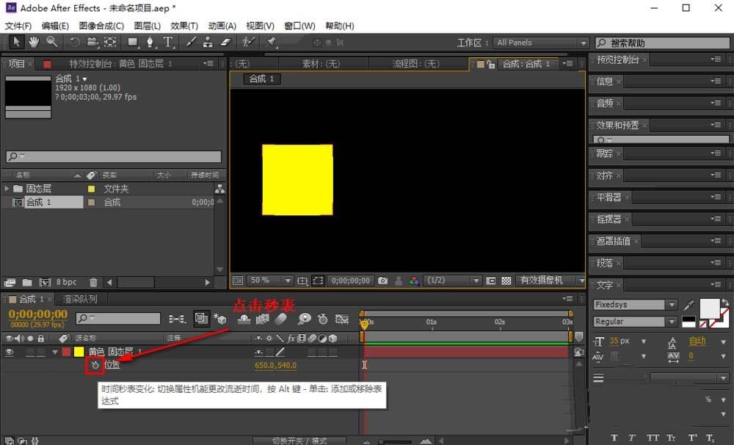Click the snapshot camera icon in viewer
Image resolution: width=734 pixels, height=445 pixels.
tap(382, 281)
